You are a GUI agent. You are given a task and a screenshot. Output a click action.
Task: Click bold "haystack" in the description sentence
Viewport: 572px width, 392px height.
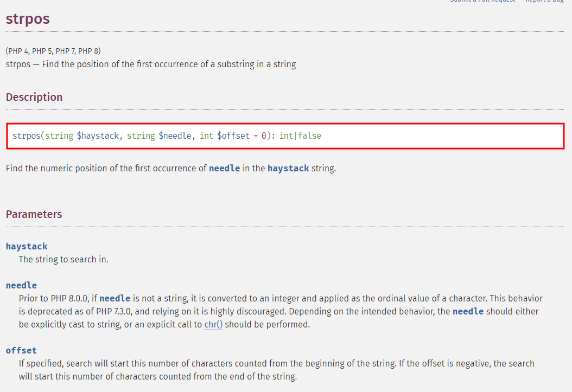click(288, 168)
